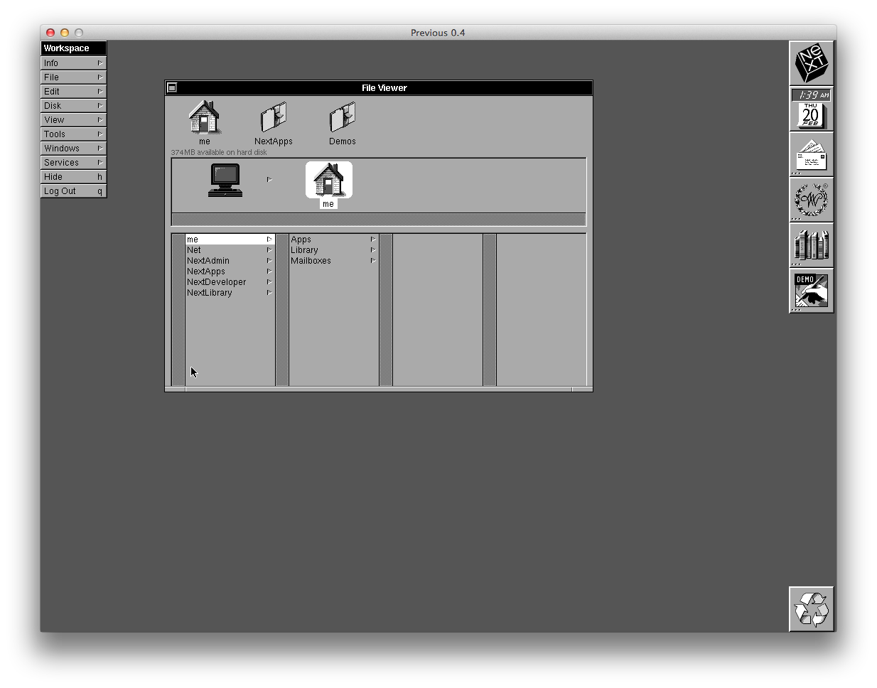Select the NextApps folder shelf icon
Screen dimensions: 877x688
point(274,118)
